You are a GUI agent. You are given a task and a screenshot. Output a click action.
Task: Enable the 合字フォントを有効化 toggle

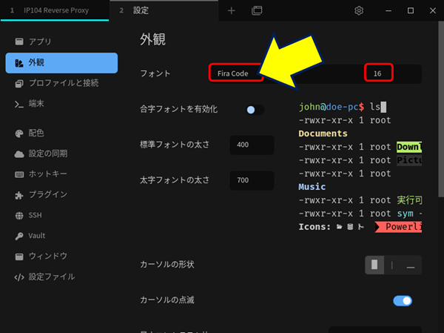[x=255, y=110]
